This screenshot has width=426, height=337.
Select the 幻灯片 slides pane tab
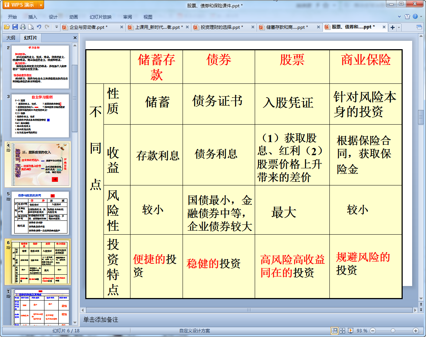point(31,38)
